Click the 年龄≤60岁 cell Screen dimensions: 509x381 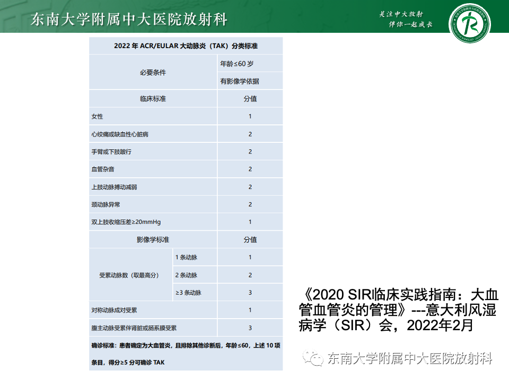[x=250, y=63]
